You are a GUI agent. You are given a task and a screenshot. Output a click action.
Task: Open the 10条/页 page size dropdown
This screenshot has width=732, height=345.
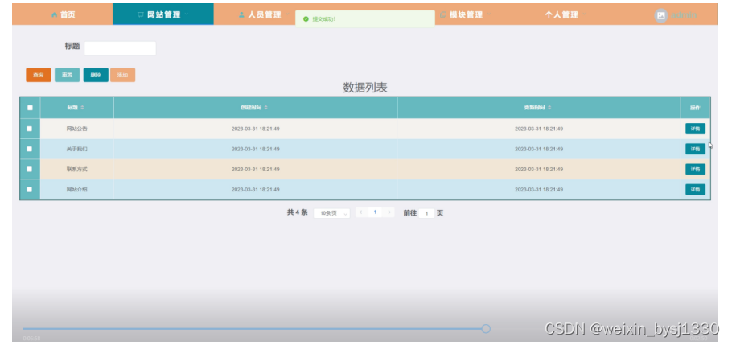pyautogui.click(x=331, y=213)
